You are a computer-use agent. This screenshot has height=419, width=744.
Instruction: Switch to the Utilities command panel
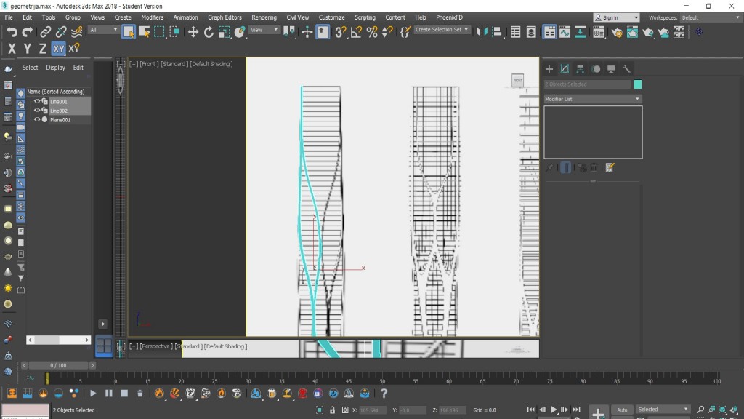(627, 69)
